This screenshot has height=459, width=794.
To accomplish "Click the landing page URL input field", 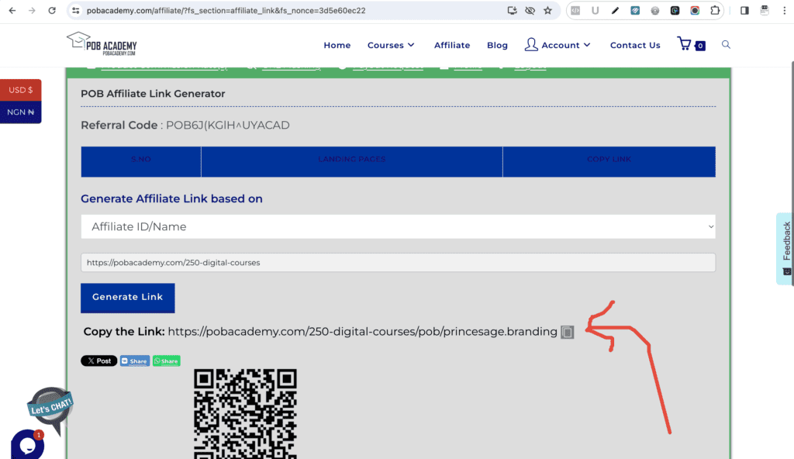I will 398,262.
